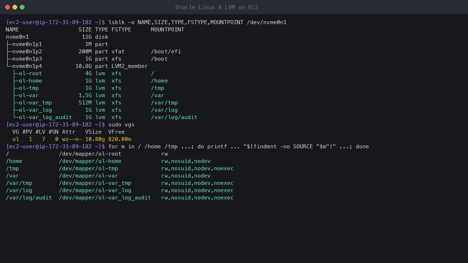Click the '12G' disk size value
468x263 pixels.
click(x=87, y=37)
